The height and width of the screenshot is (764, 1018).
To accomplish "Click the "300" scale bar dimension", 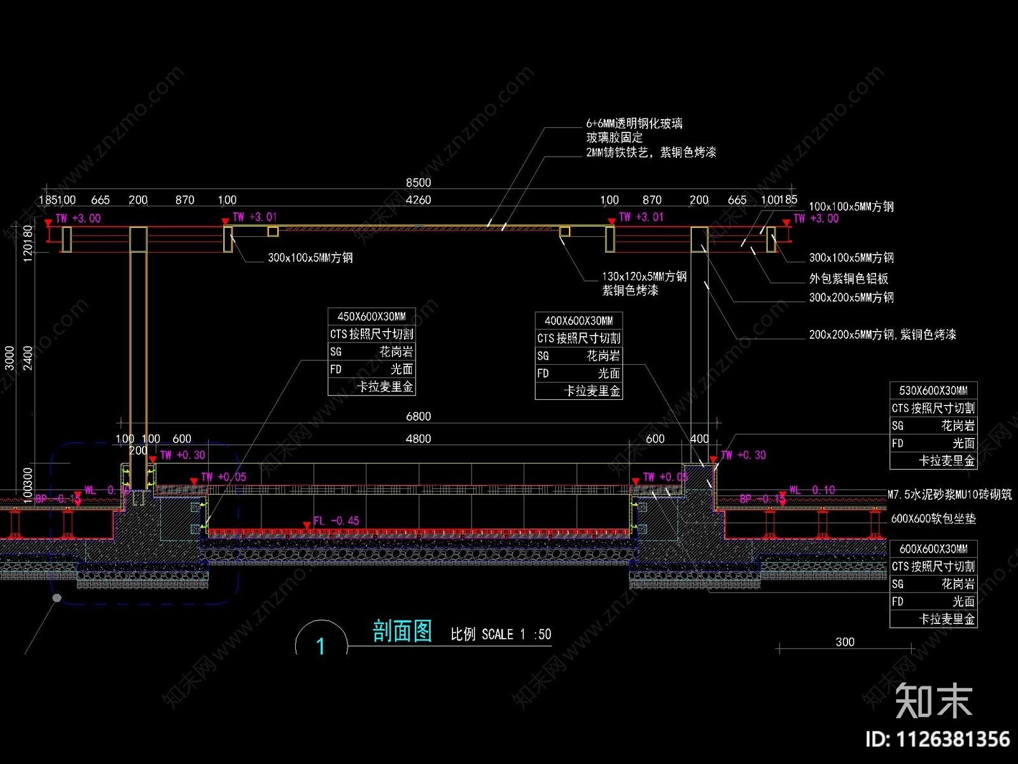I will tap(845, 642).
